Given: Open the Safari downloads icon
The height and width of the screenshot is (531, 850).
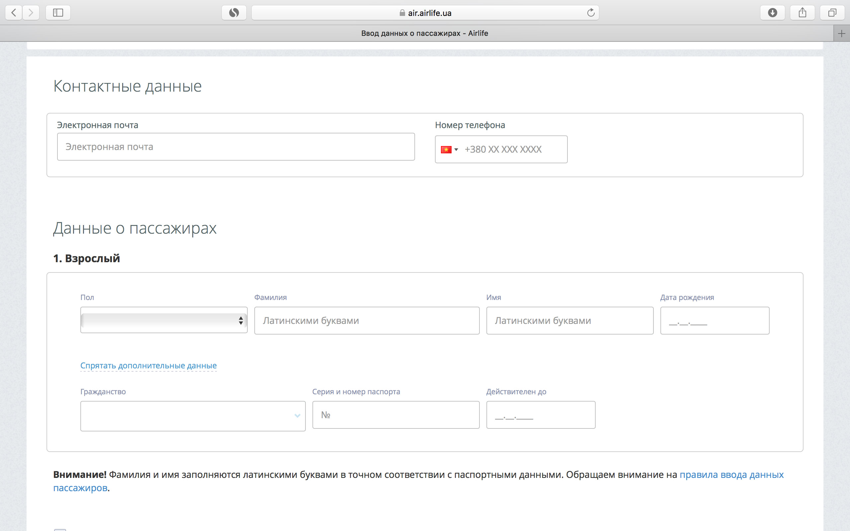Looking at the screenshot, I should coord(772,13).
